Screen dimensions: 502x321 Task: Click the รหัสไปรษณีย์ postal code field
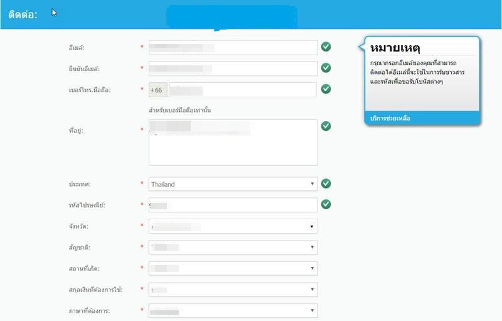coord(232,205)
